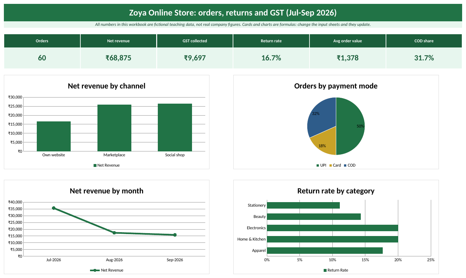The image size is (466, 278).
Task: Select the dashboard title banner
Action: pyautogui.click(x=233, y=13)
